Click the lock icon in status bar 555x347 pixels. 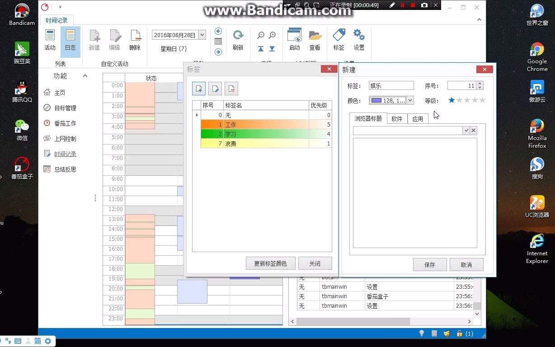(459, 333)
